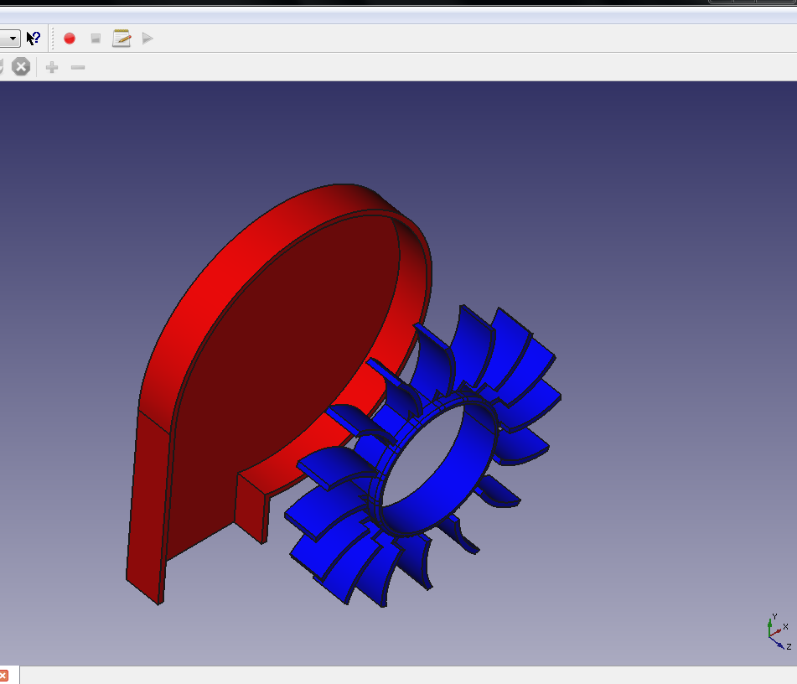
Task: Run the macro with the play icon
Action: coord(147,39)
